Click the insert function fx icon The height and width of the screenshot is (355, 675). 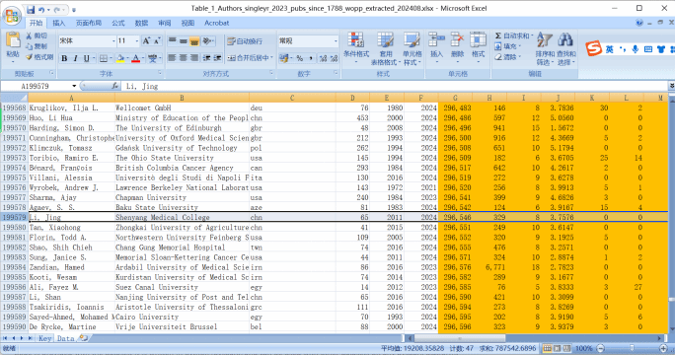[114, 86]
